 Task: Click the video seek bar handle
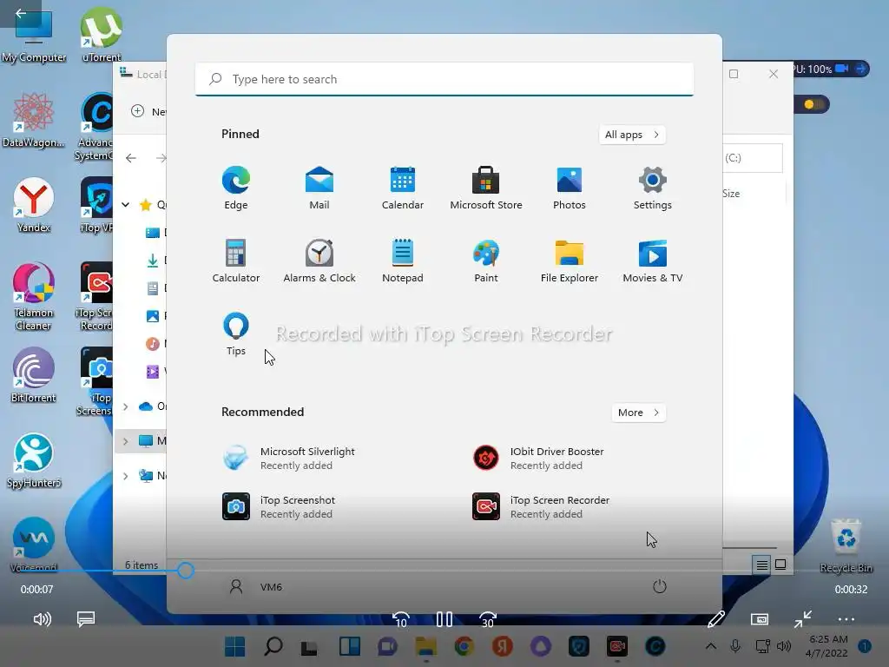click(x=186, y=571)
